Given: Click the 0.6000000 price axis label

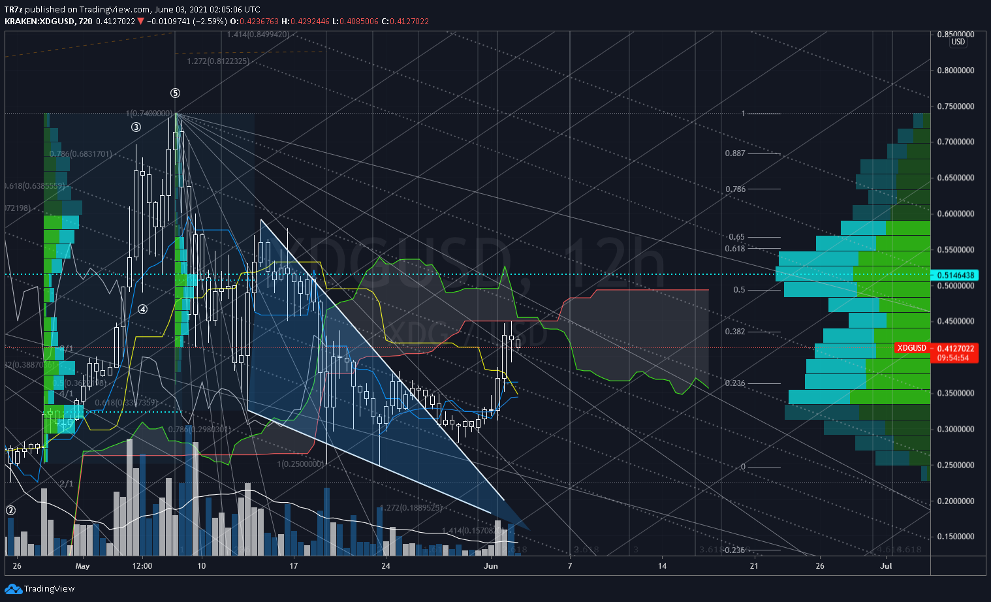Looking at the screenshot, I should [956, 214].
